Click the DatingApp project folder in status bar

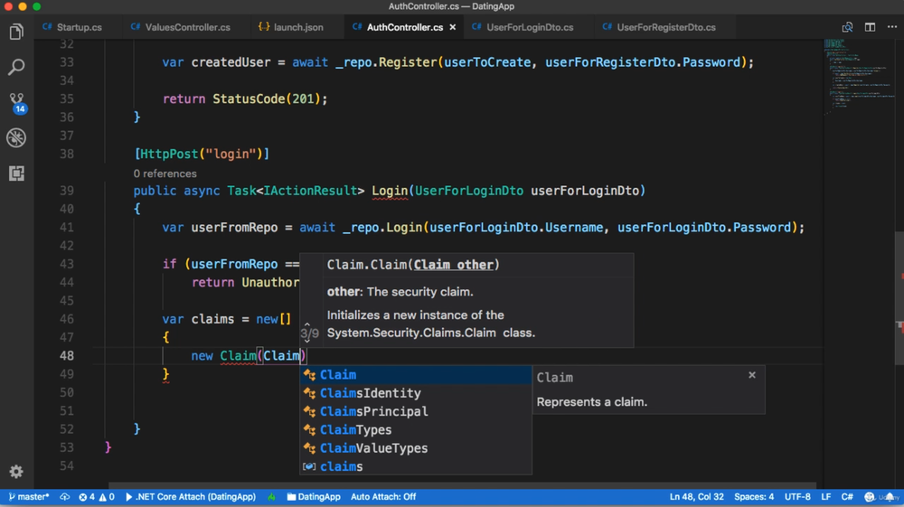point(314,497)
